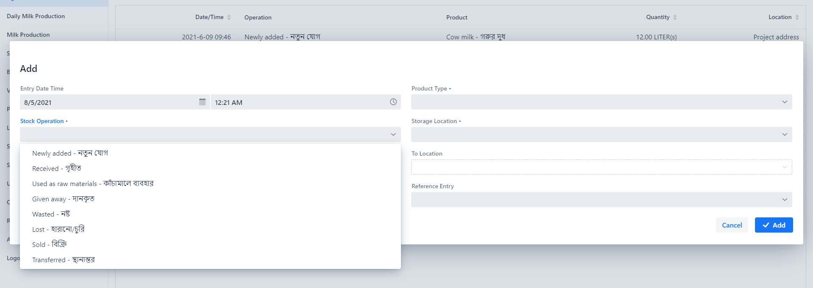
Task: Select the Lost operation option
Action: coord(58,229)
